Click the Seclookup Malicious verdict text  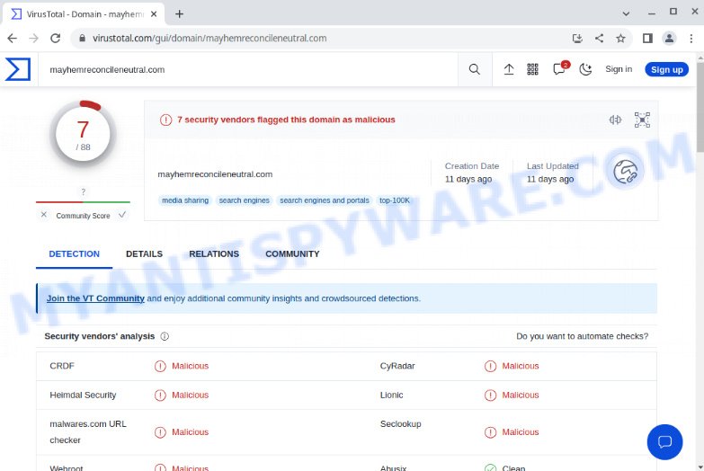[x=521, y=432]
